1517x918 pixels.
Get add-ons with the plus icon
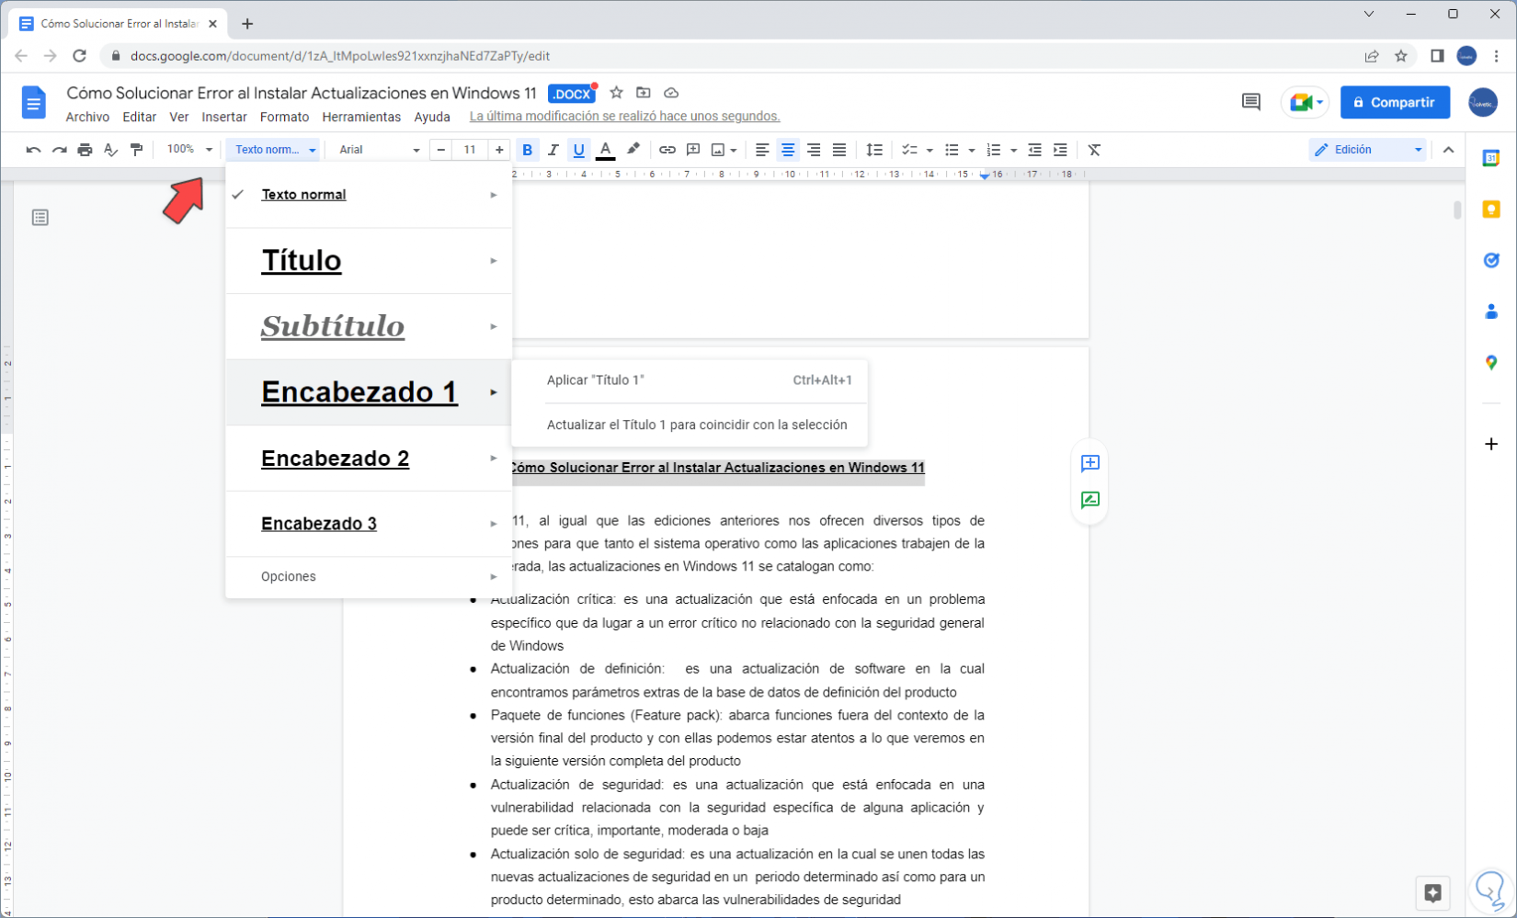[1491, 444]
